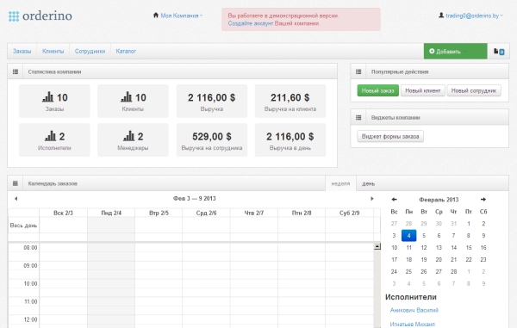The height and width of the screenshot is (328, 517).
Task: Click the bar chart icon in Исполнители tile
Action: click(x=50, y=136)
